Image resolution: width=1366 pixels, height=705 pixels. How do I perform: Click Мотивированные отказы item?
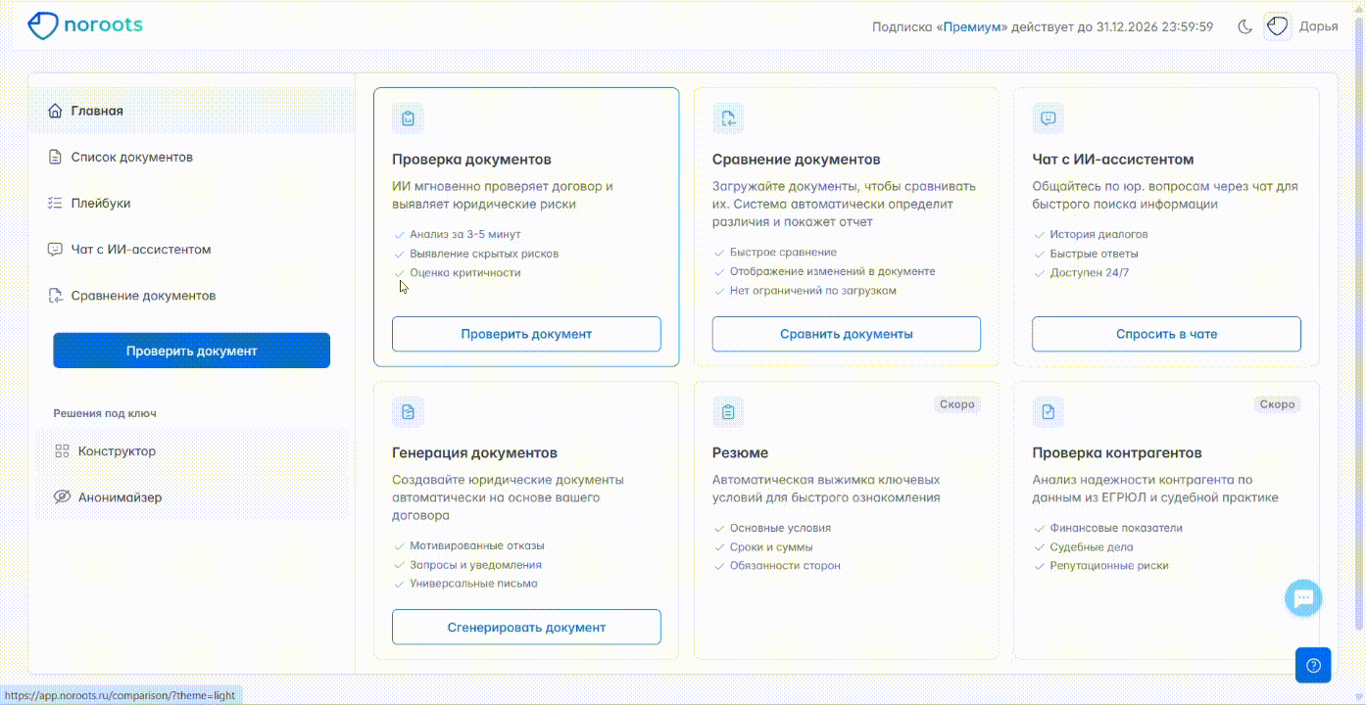[x=477, y=546]
